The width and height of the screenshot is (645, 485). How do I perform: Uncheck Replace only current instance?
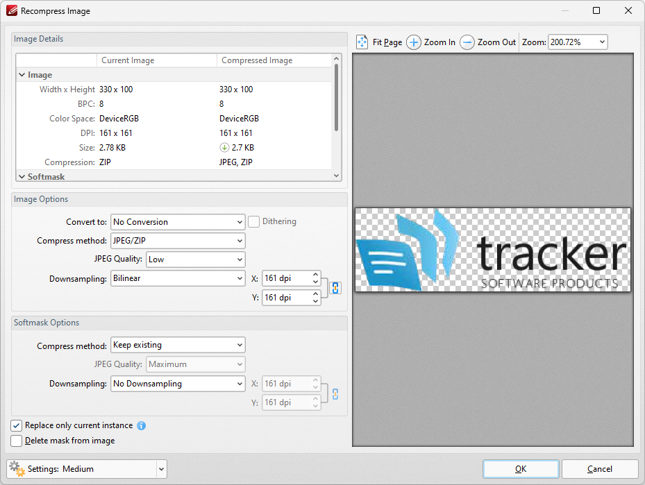coord(17,425)
